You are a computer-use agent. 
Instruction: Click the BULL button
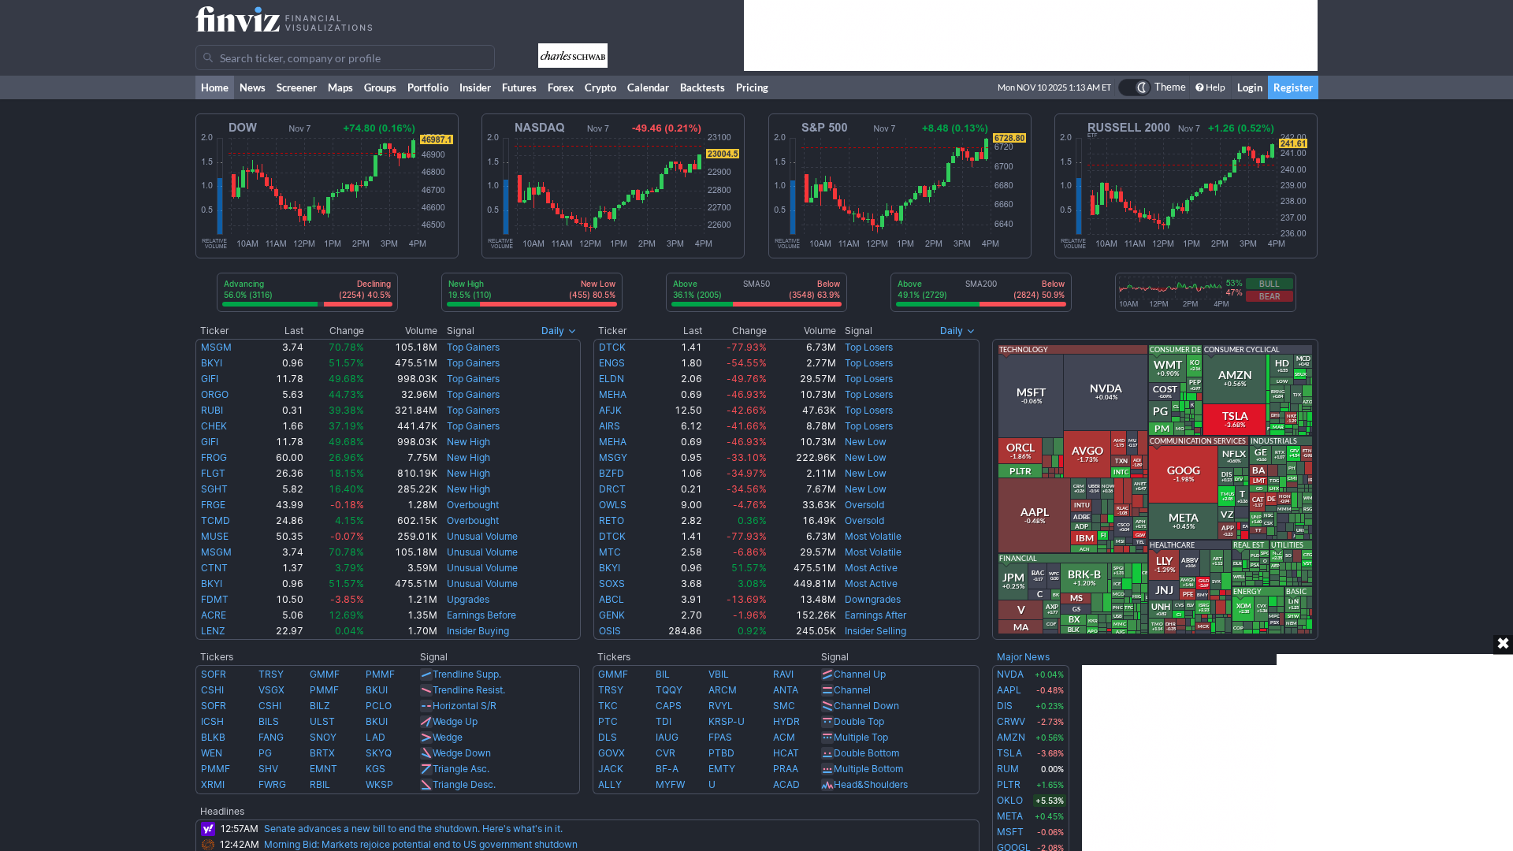[x=1269, y=284]
